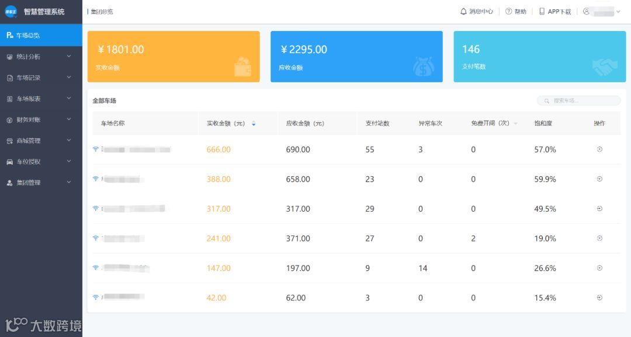
Task: Expand the 财务对账 menu chevron
Action: point(69,119)
